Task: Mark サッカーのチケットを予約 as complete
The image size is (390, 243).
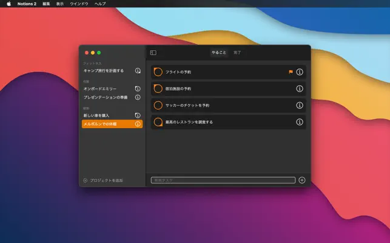Action: tap(158, 105)
